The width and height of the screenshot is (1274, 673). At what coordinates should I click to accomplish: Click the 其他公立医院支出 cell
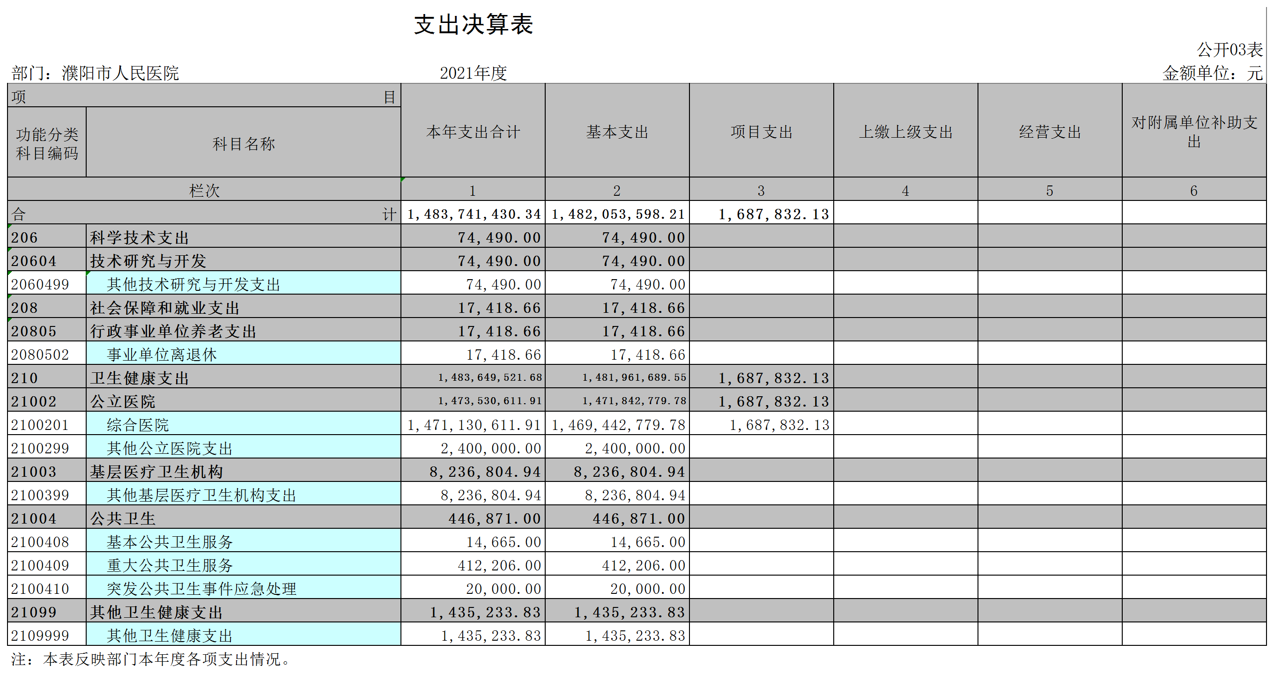170,449
